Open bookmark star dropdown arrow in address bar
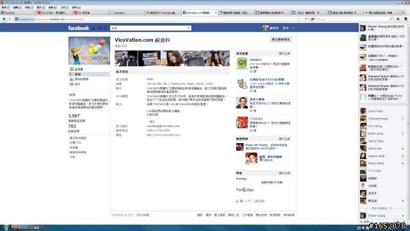Viewport: 410px width, 231px height. point(302,19)
